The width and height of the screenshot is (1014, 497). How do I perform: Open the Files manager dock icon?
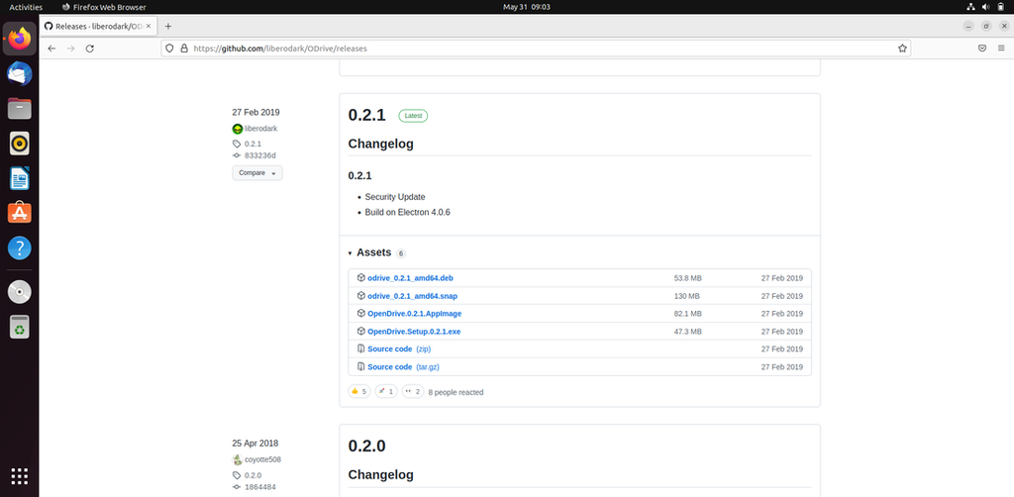20,109
